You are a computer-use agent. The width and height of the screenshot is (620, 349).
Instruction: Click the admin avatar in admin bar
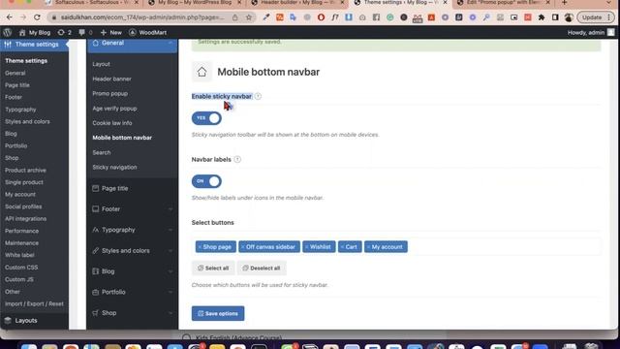[611, 32]
